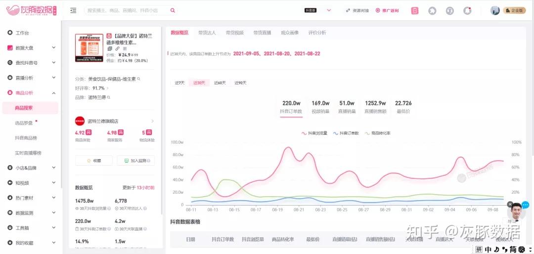Click the 直播分析 icon in sidebar

pos(10,78)
